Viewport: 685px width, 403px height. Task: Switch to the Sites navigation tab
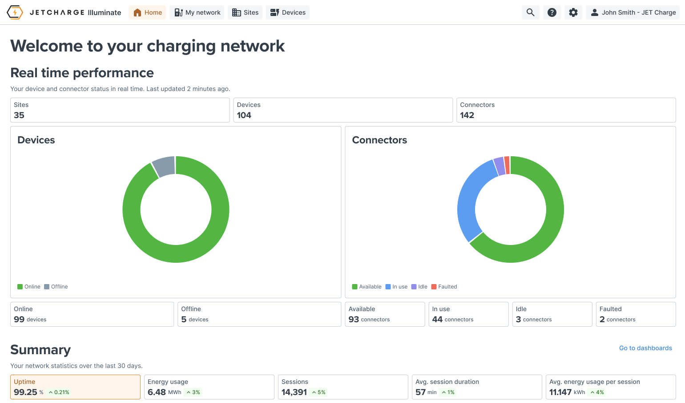click(x=245, y=12)
